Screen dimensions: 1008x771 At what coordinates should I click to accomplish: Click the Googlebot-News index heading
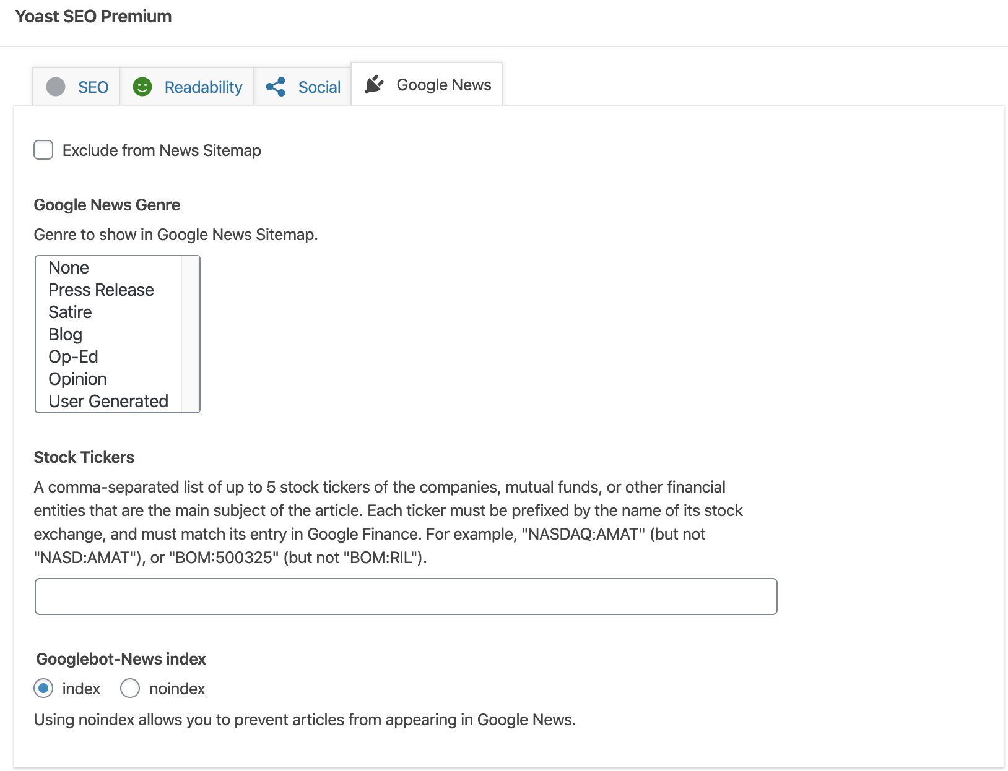click(121, 659)
